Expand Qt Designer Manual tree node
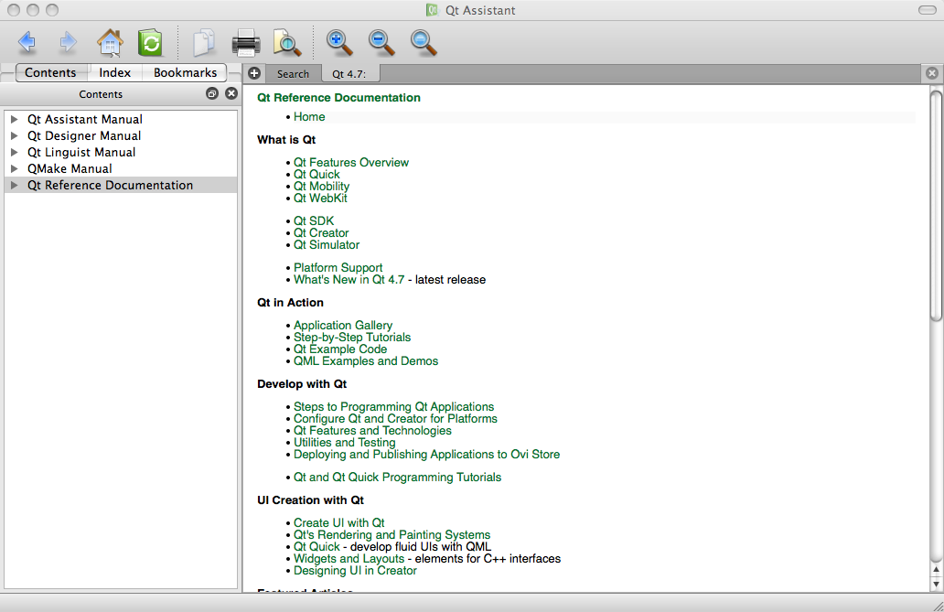The image size is (944, 612). [15, 135]
